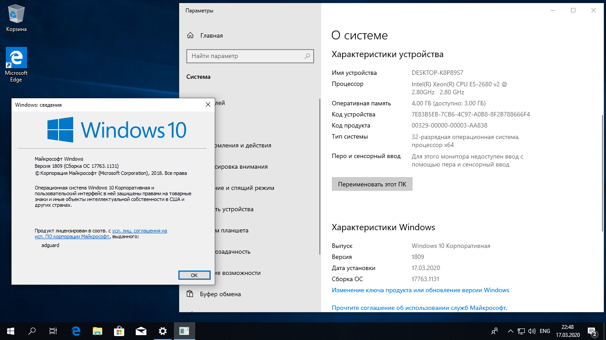Click the Settings sidebar vertical scrollbar
Viewport: 606px width, 340px height.
pyautogui.click(x=319, y=176)
